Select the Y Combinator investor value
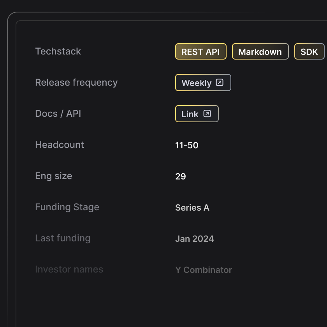The image size is (327, 327). (204, 270)
